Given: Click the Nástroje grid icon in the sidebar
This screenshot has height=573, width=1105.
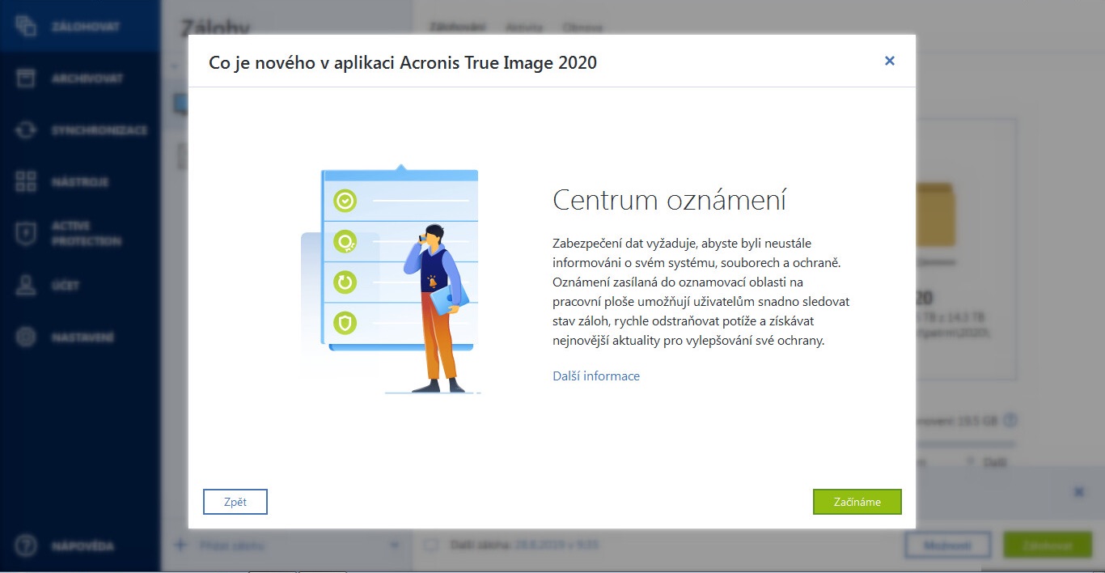Looking at the screenshot, I should point(26,181).
